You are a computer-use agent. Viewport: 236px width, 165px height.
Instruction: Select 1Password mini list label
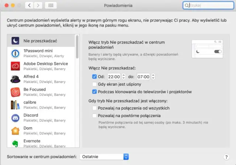click(38, 51)
